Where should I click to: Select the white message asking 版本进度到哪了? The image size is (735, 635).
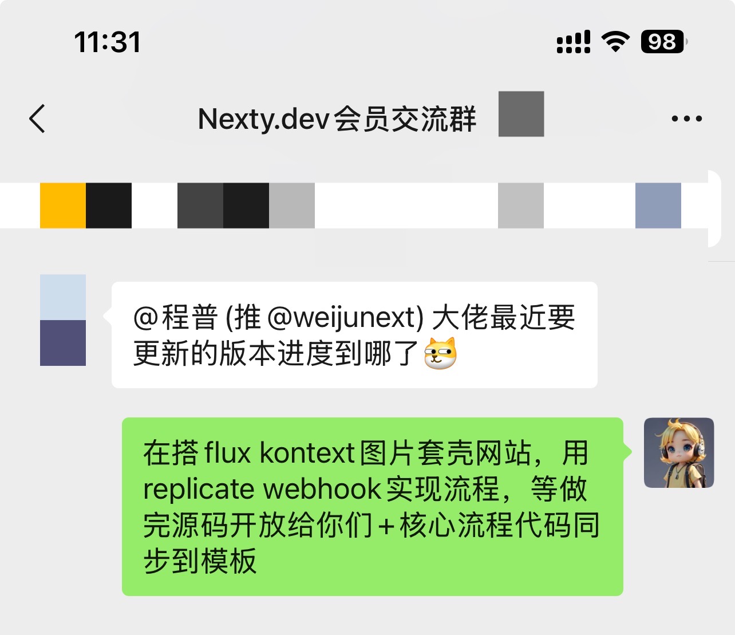click(354, 335)
